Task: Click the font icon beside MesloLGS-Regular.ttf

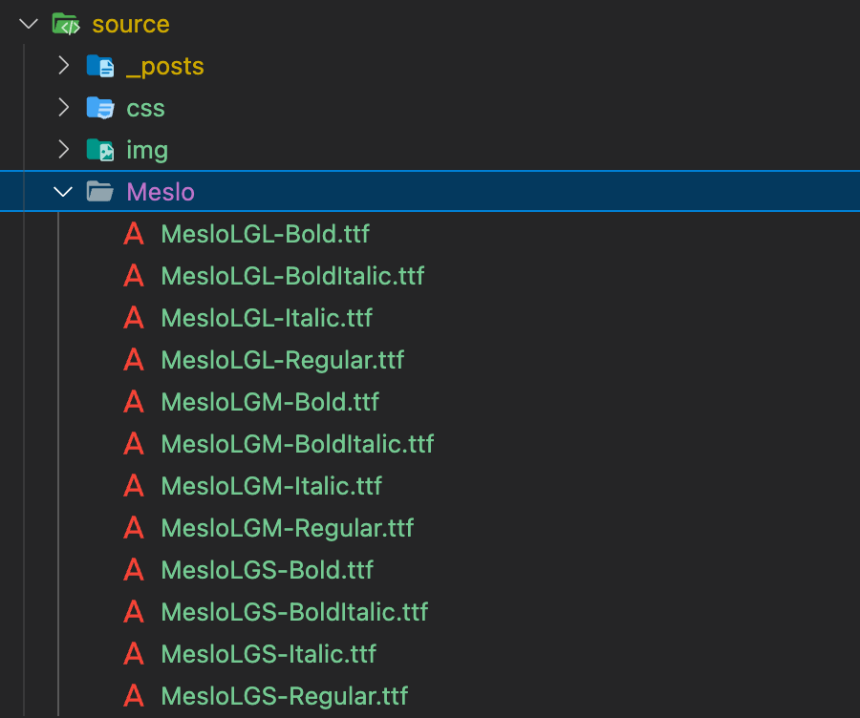Action: tap(133, 695)
